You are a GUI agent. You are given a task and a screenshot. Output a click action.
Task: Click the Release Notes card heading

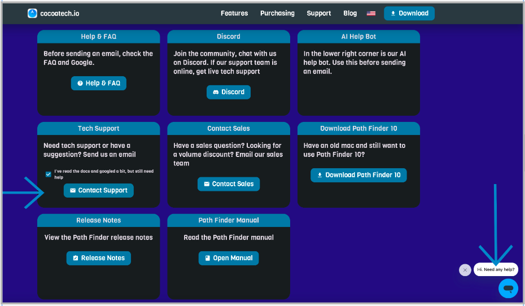click(98, 220)
